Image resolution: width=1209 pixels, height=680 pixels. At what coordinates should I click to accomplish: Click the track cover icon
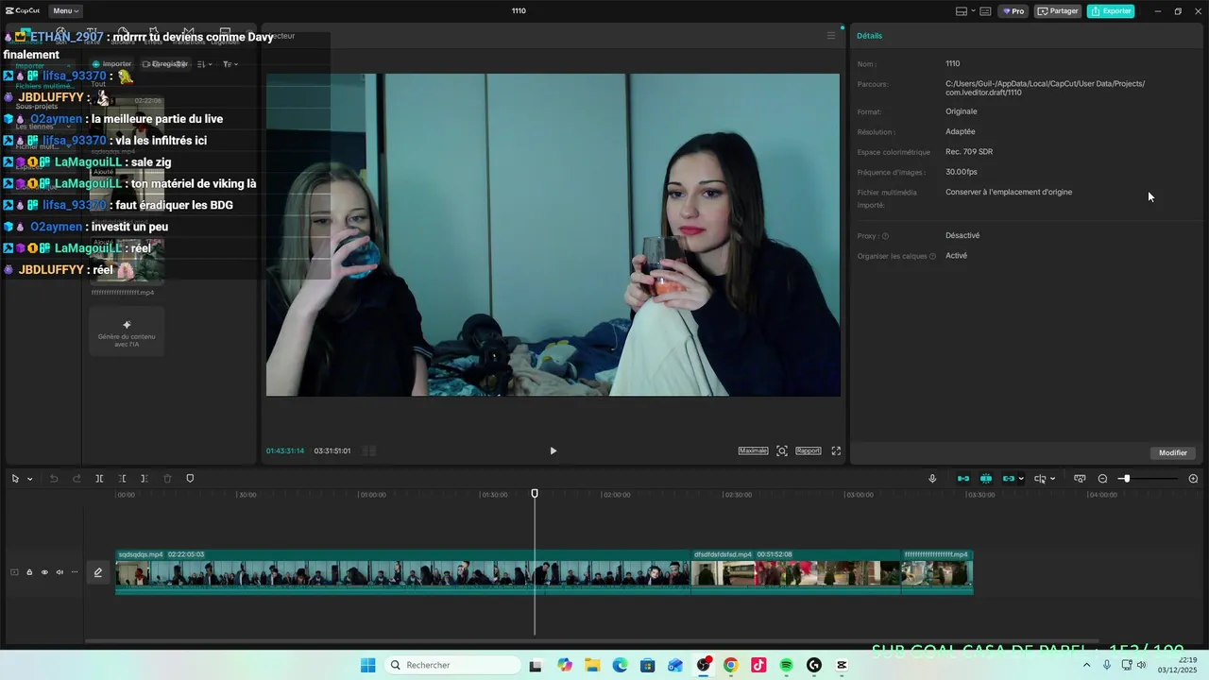click(x=14, y=572)
